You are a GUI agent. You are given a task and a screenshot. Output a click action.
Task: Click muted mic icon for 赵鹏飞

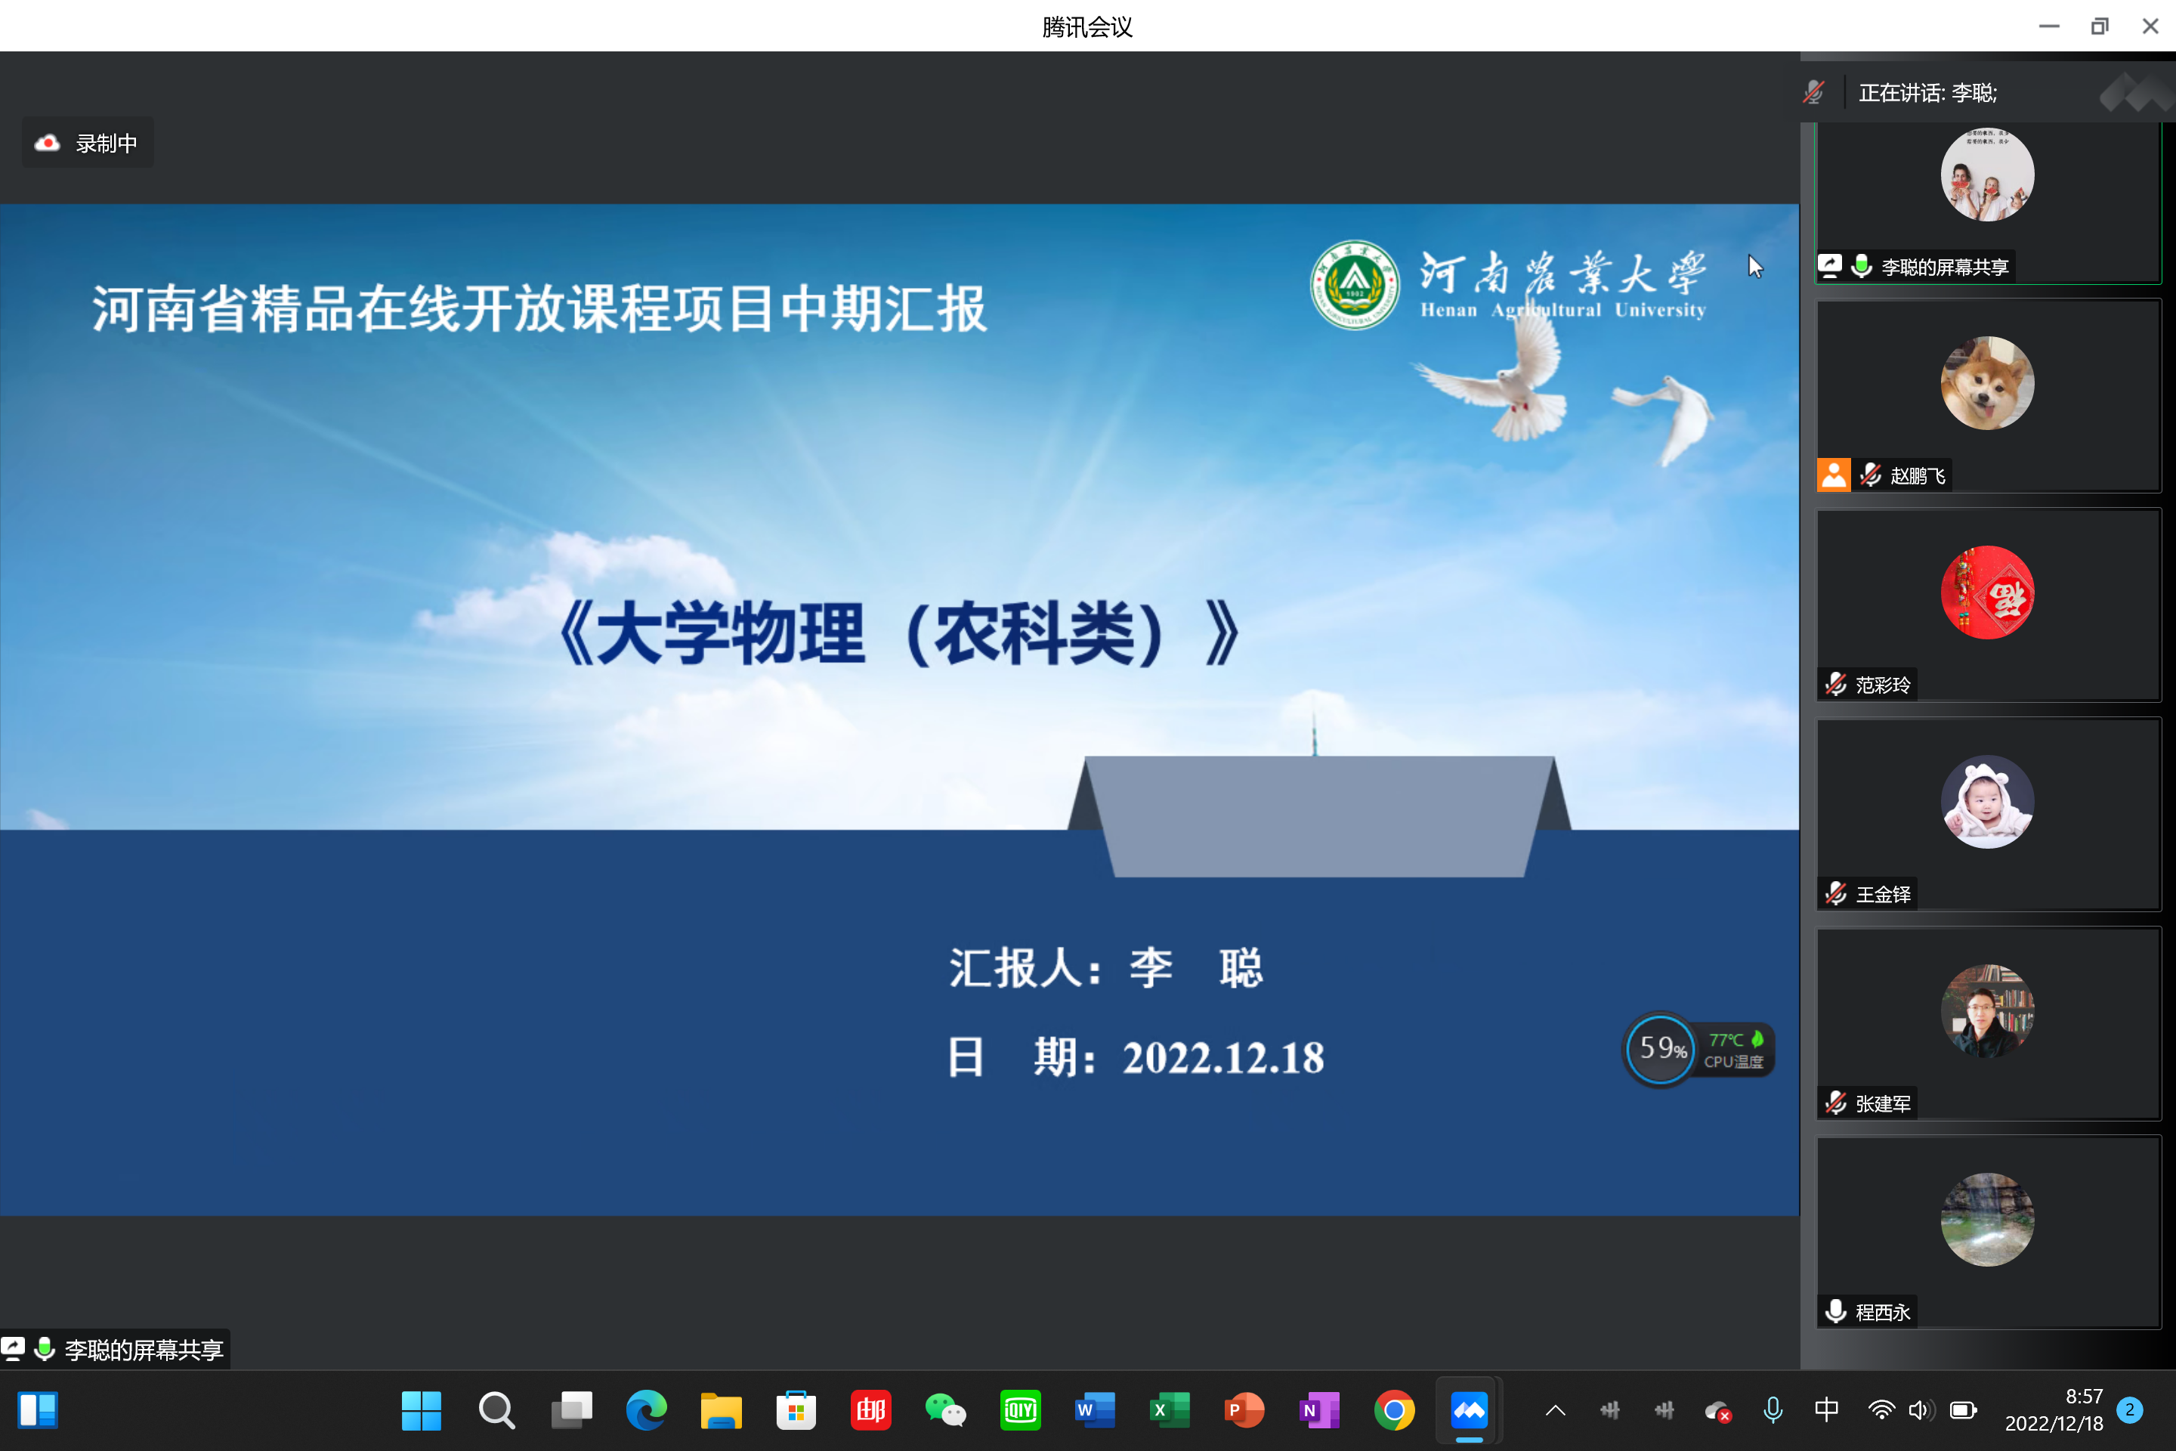pyautogui.click(x=1870, y=475)
